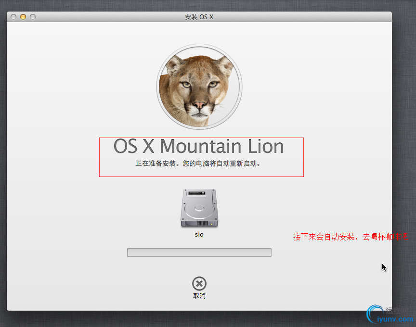The width and height of the screenshot is (416, 327).
Task: Click the 取消 label below the cancel icon
Action: coord(199,296)
